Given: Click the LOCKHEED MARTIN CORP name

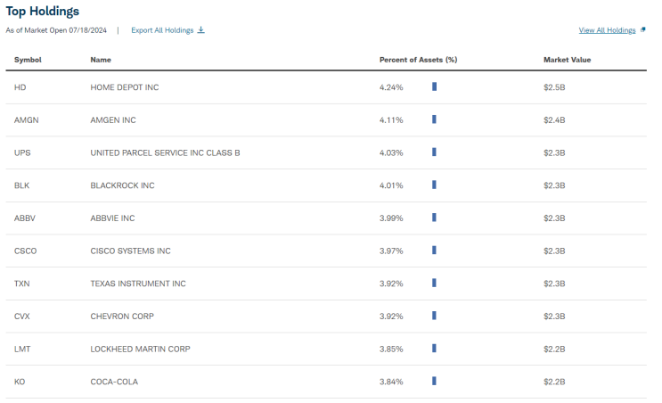Looking at the screenshot, I should pyautogui.click(x=140, y=349).
